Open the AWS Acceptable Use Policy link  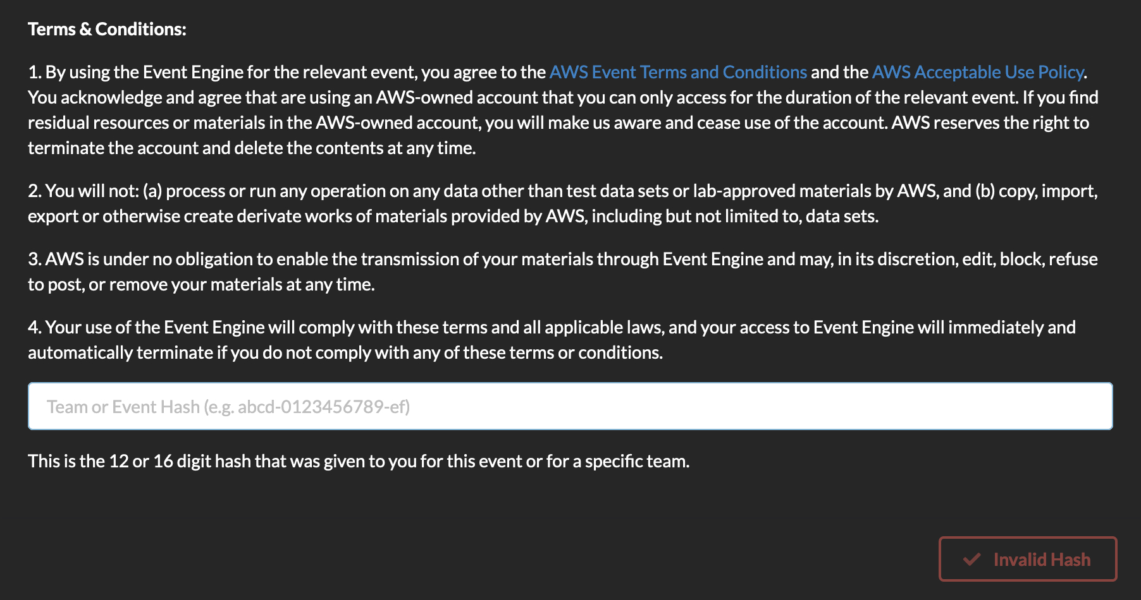click(x=978, y=72)
